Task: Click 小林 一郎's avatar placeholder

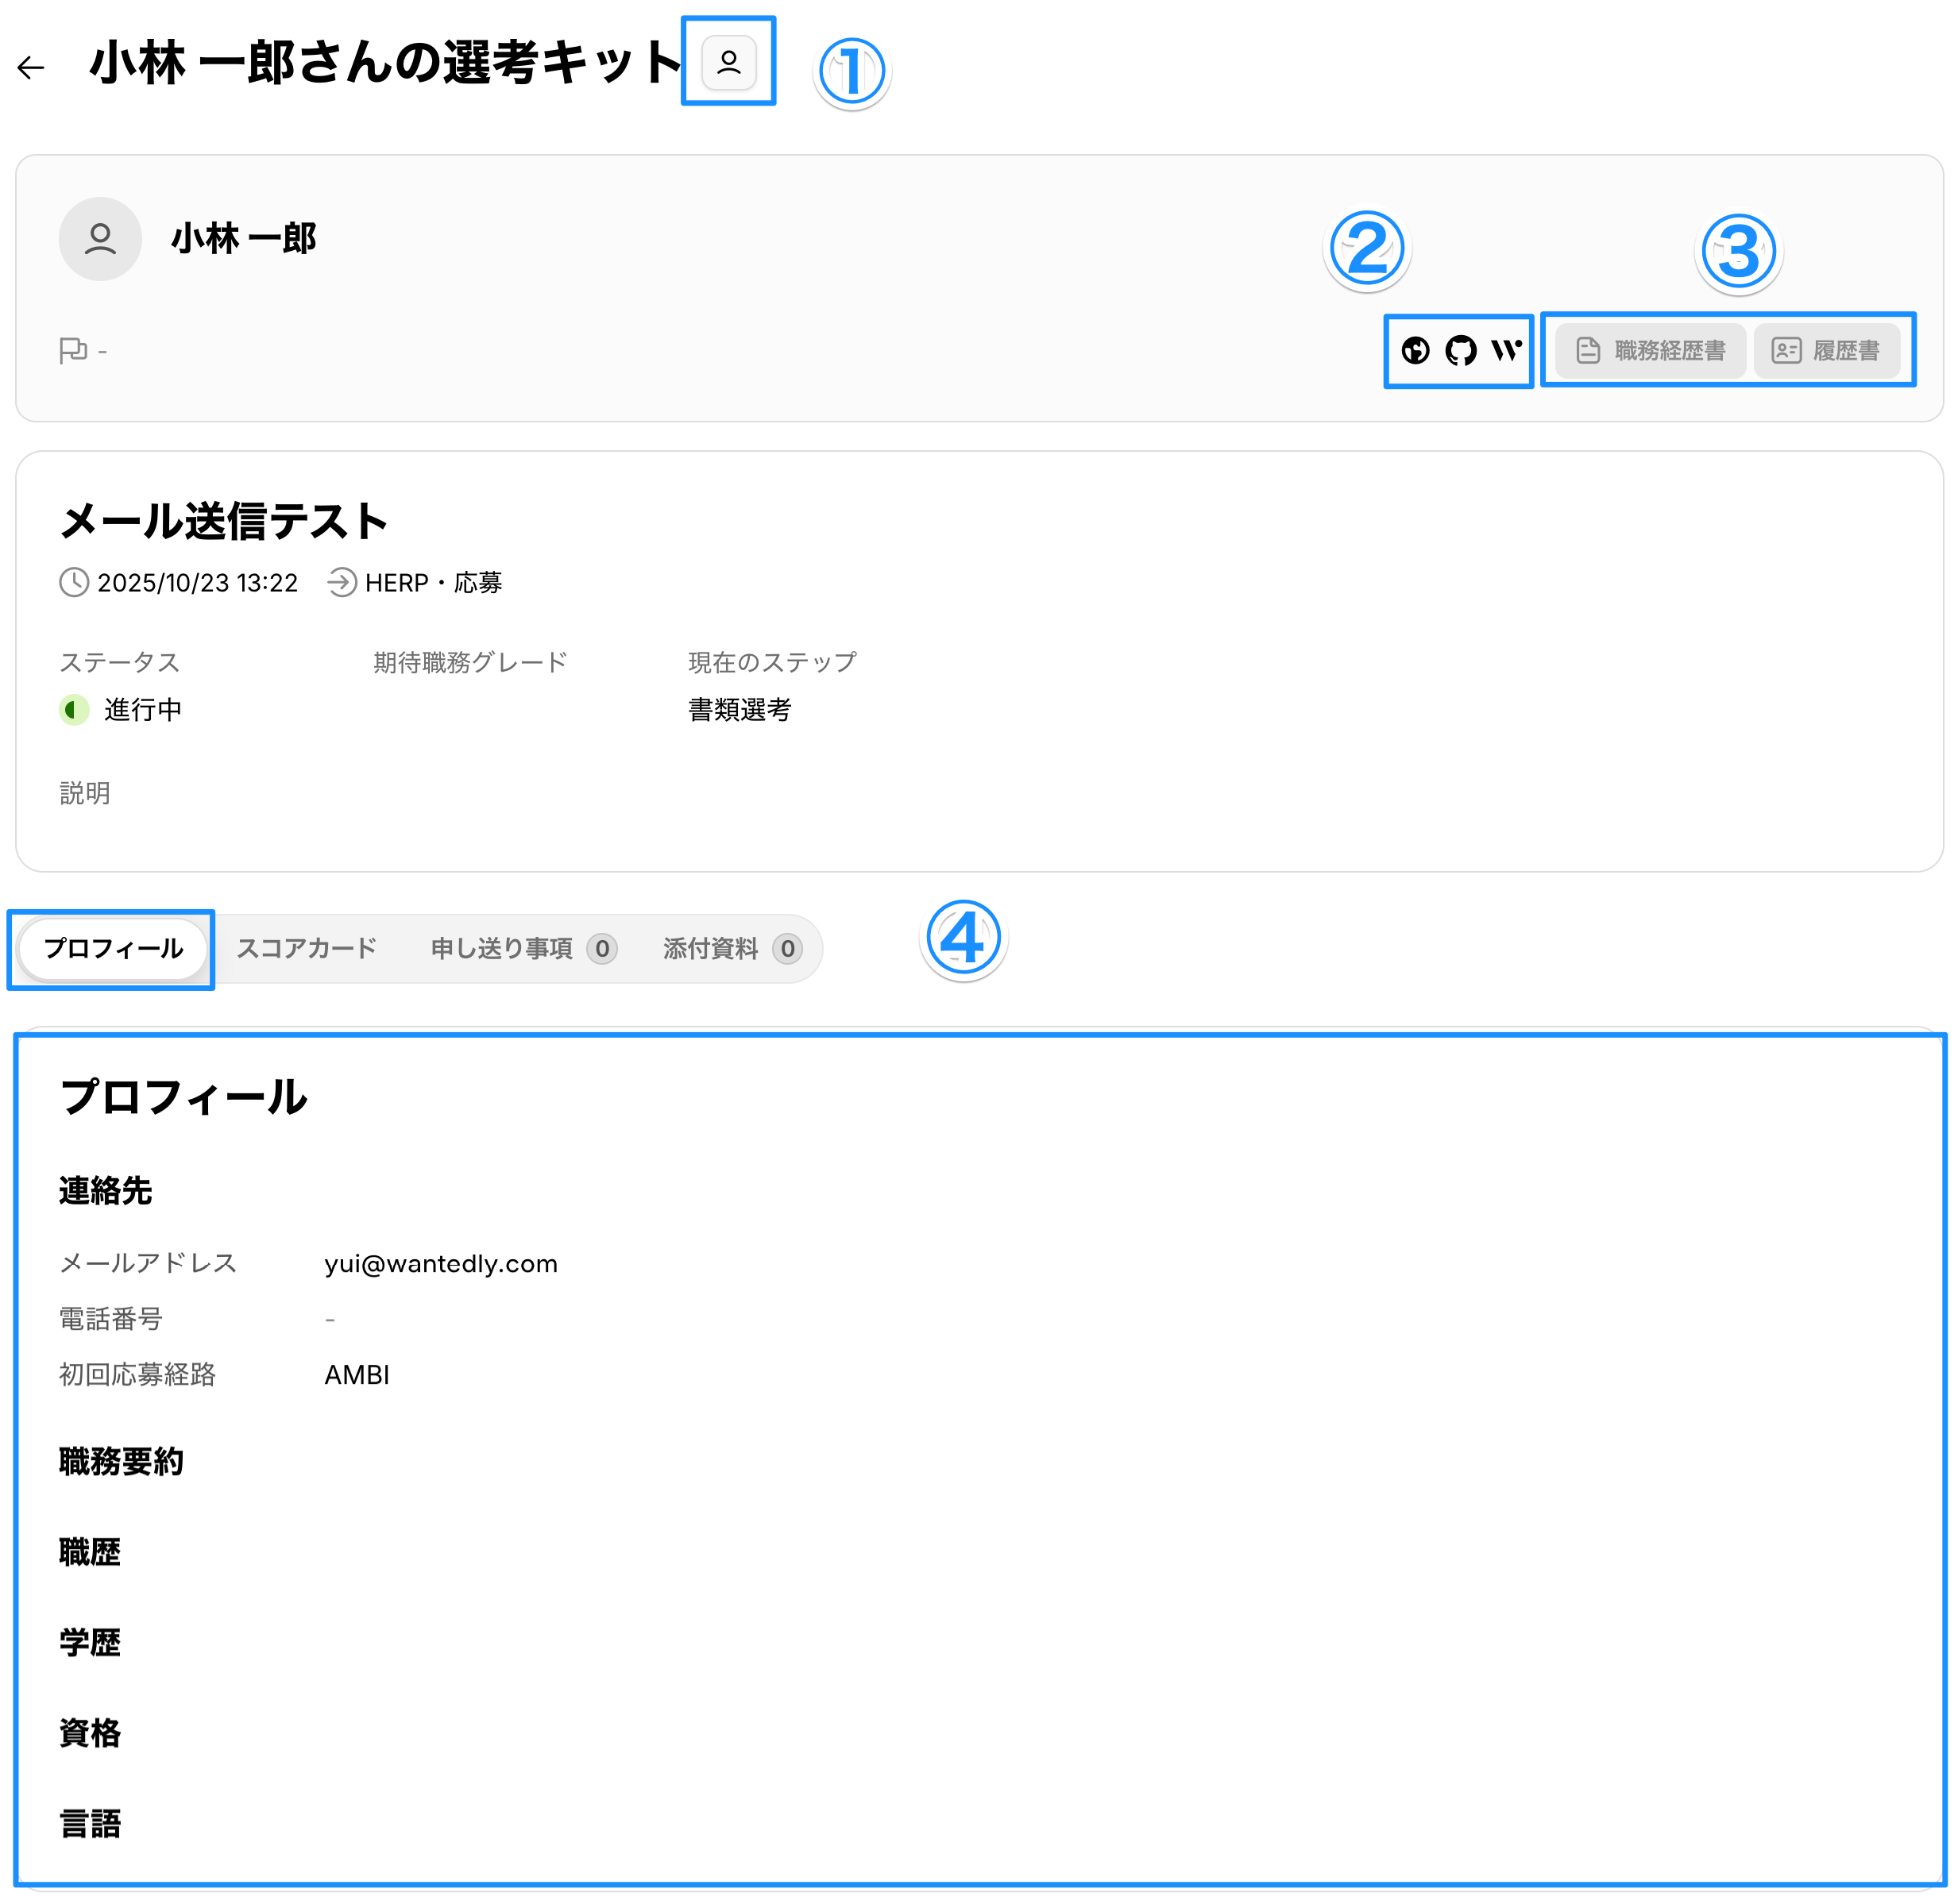Action: coord(100,239)
